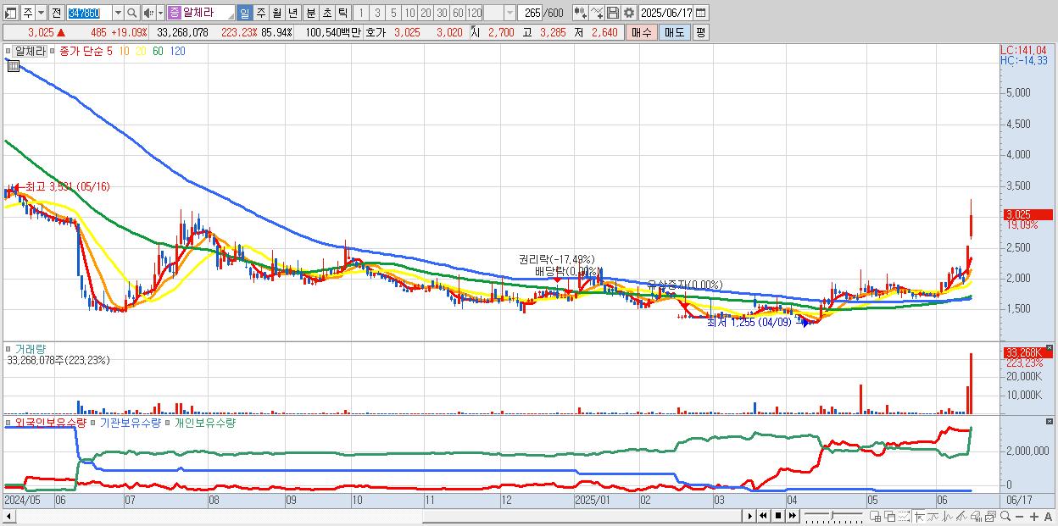Click the speaker sound icon
This screenshot has height=526, width=1058.
coord(148,13)
